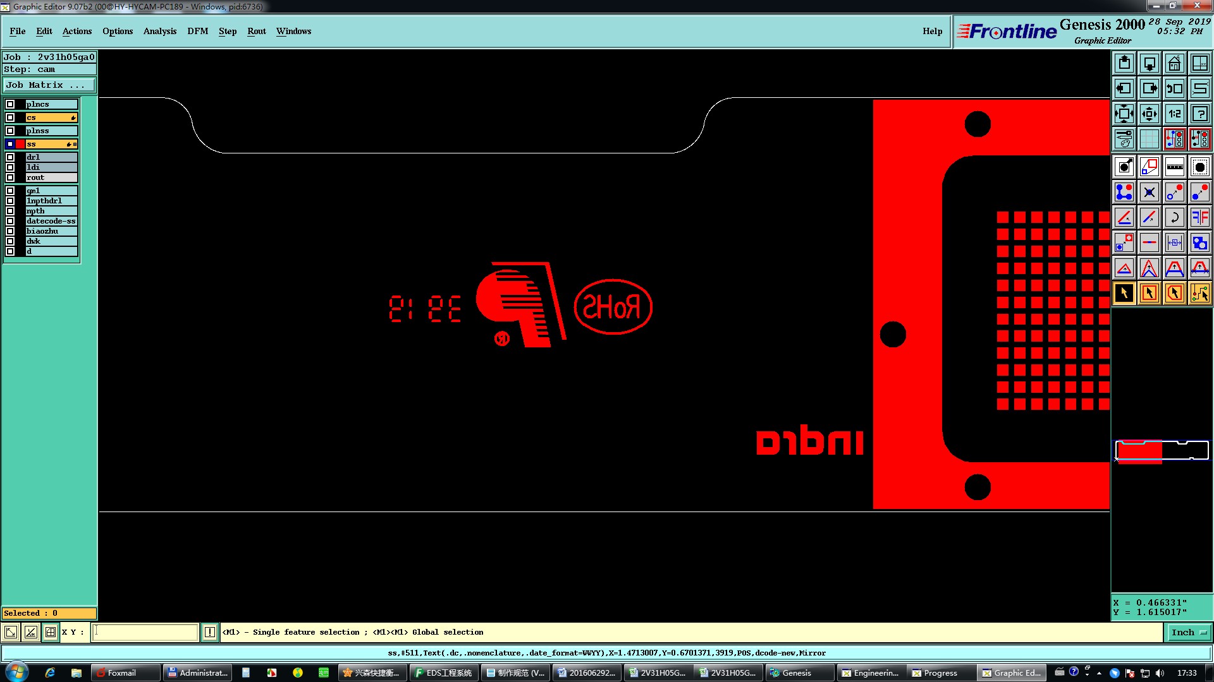Click the question mark help icon

pos(1199,114)
